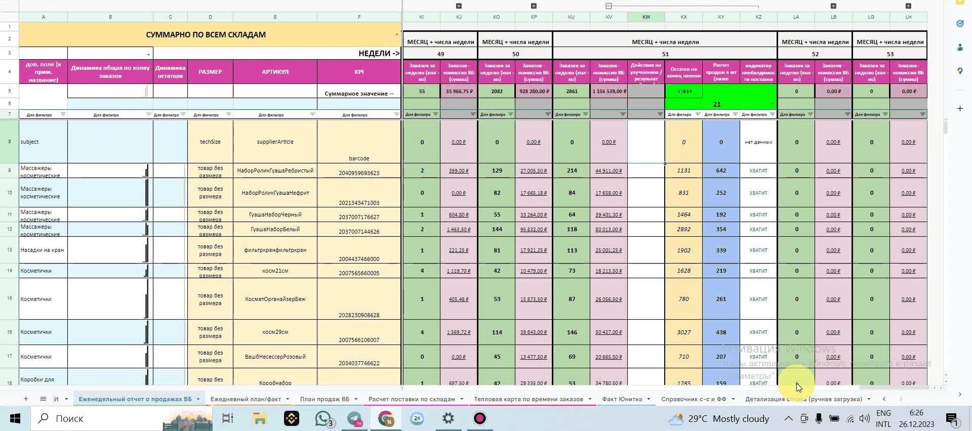Click the underlined value 1 463,50 ₽

459,230
